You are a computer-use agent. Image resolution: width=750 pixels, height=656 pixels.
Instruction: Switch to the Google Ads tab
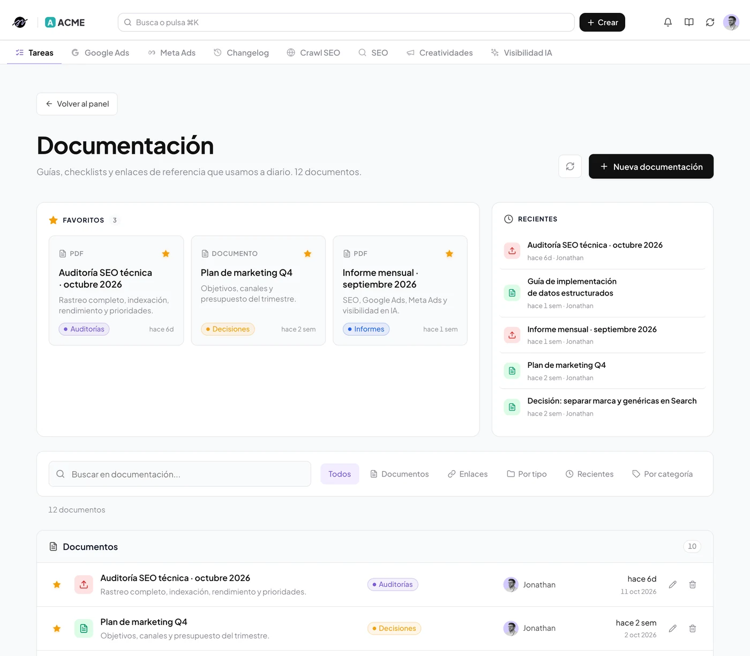(101, 52)
